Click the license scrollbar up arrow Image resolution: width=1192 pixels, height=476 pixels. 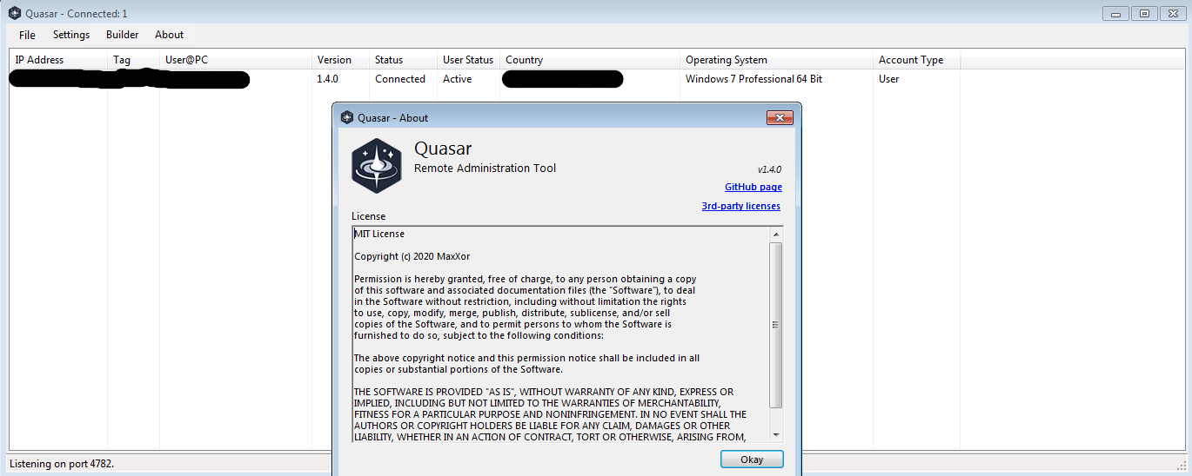pos(776,235)
